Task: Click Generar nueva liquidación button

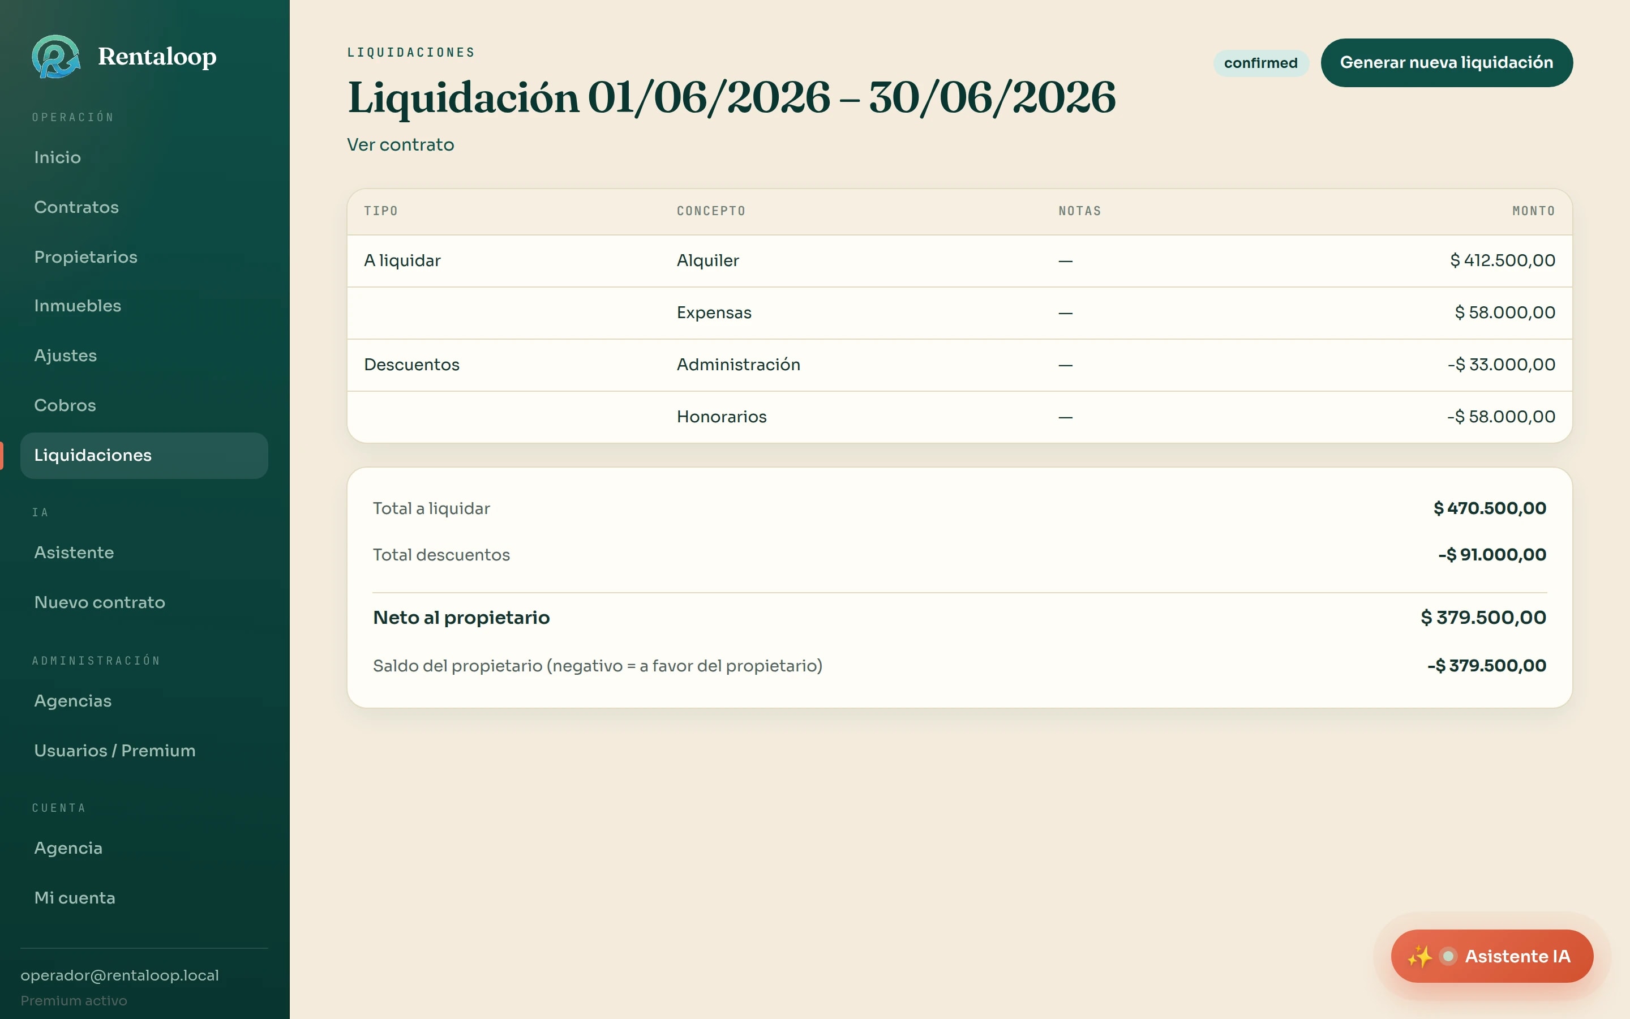Action: coord(1446,63)
